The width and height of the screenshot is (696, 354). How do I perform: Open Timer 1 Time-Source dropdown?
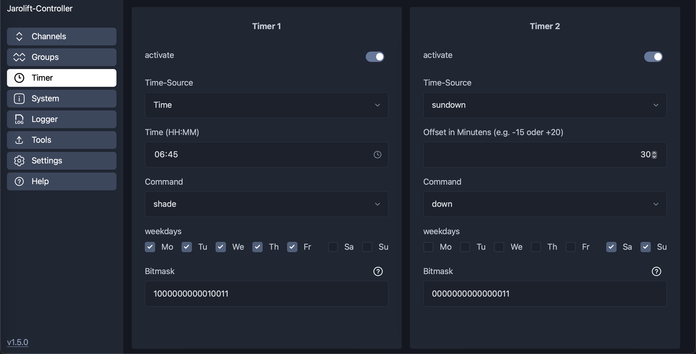266,105
